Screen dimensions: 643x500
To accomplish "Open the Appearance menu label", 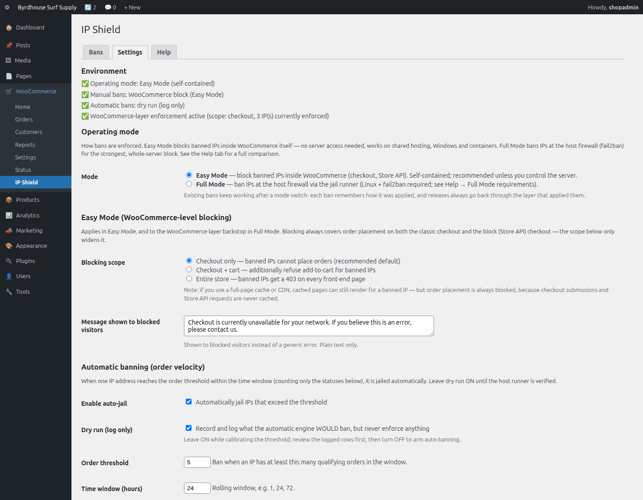I will [x=32, y=246].
